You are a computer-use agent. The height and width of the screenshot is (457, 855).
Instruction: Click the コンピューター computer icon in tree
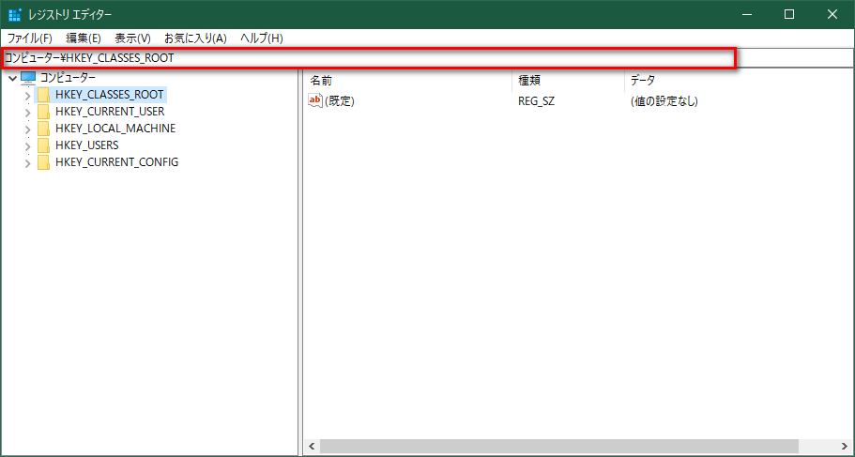[x=27, y=78]
